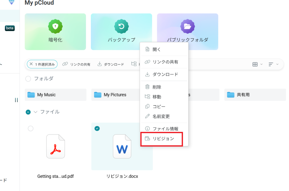This screenshot has width=289, height=191.
Task: Toggle the ファイル section select-all checkbox
Action: (x=28, y=112)
